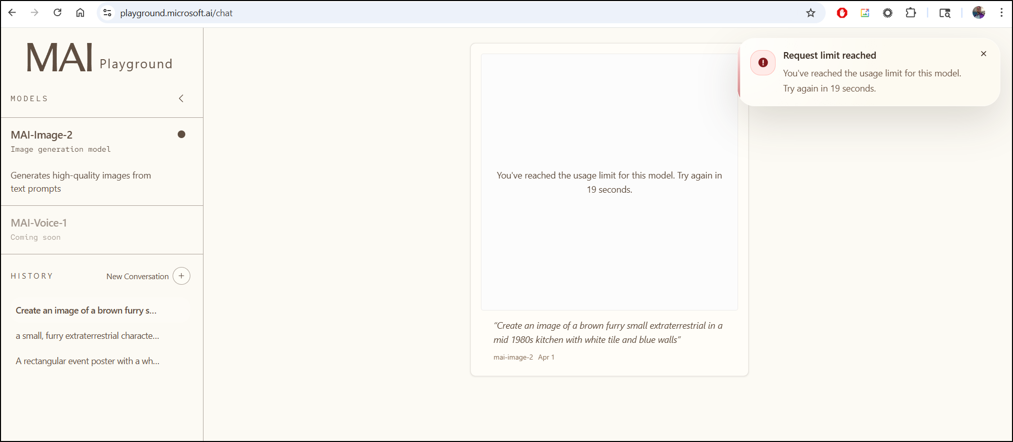Collapse the Models sidebar with chevron
This screenshot has width=1013, height=442.
181,99
